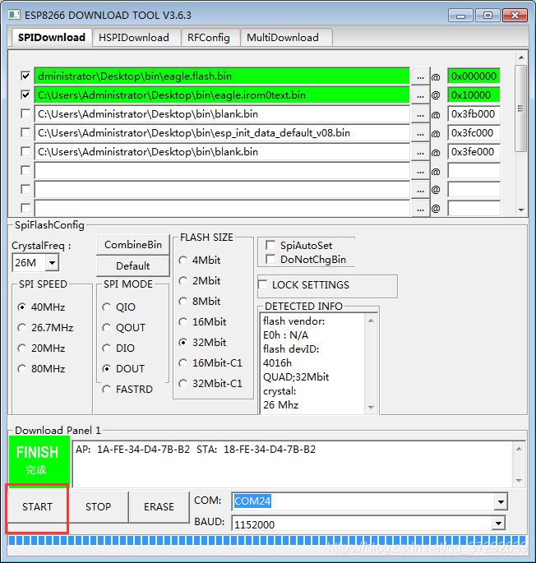This screenshot has width=536, height=563.
Task: Click the eagle.flash.bin path field
Action: pyautogui.click(x=222, y=76)
